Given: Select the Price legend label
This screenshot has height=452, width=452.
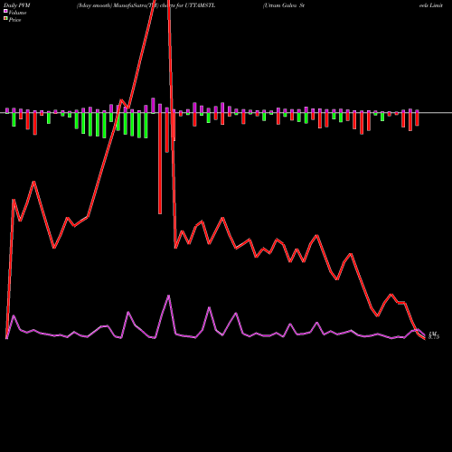Looking at the screenshot, I should coord(14,20).
